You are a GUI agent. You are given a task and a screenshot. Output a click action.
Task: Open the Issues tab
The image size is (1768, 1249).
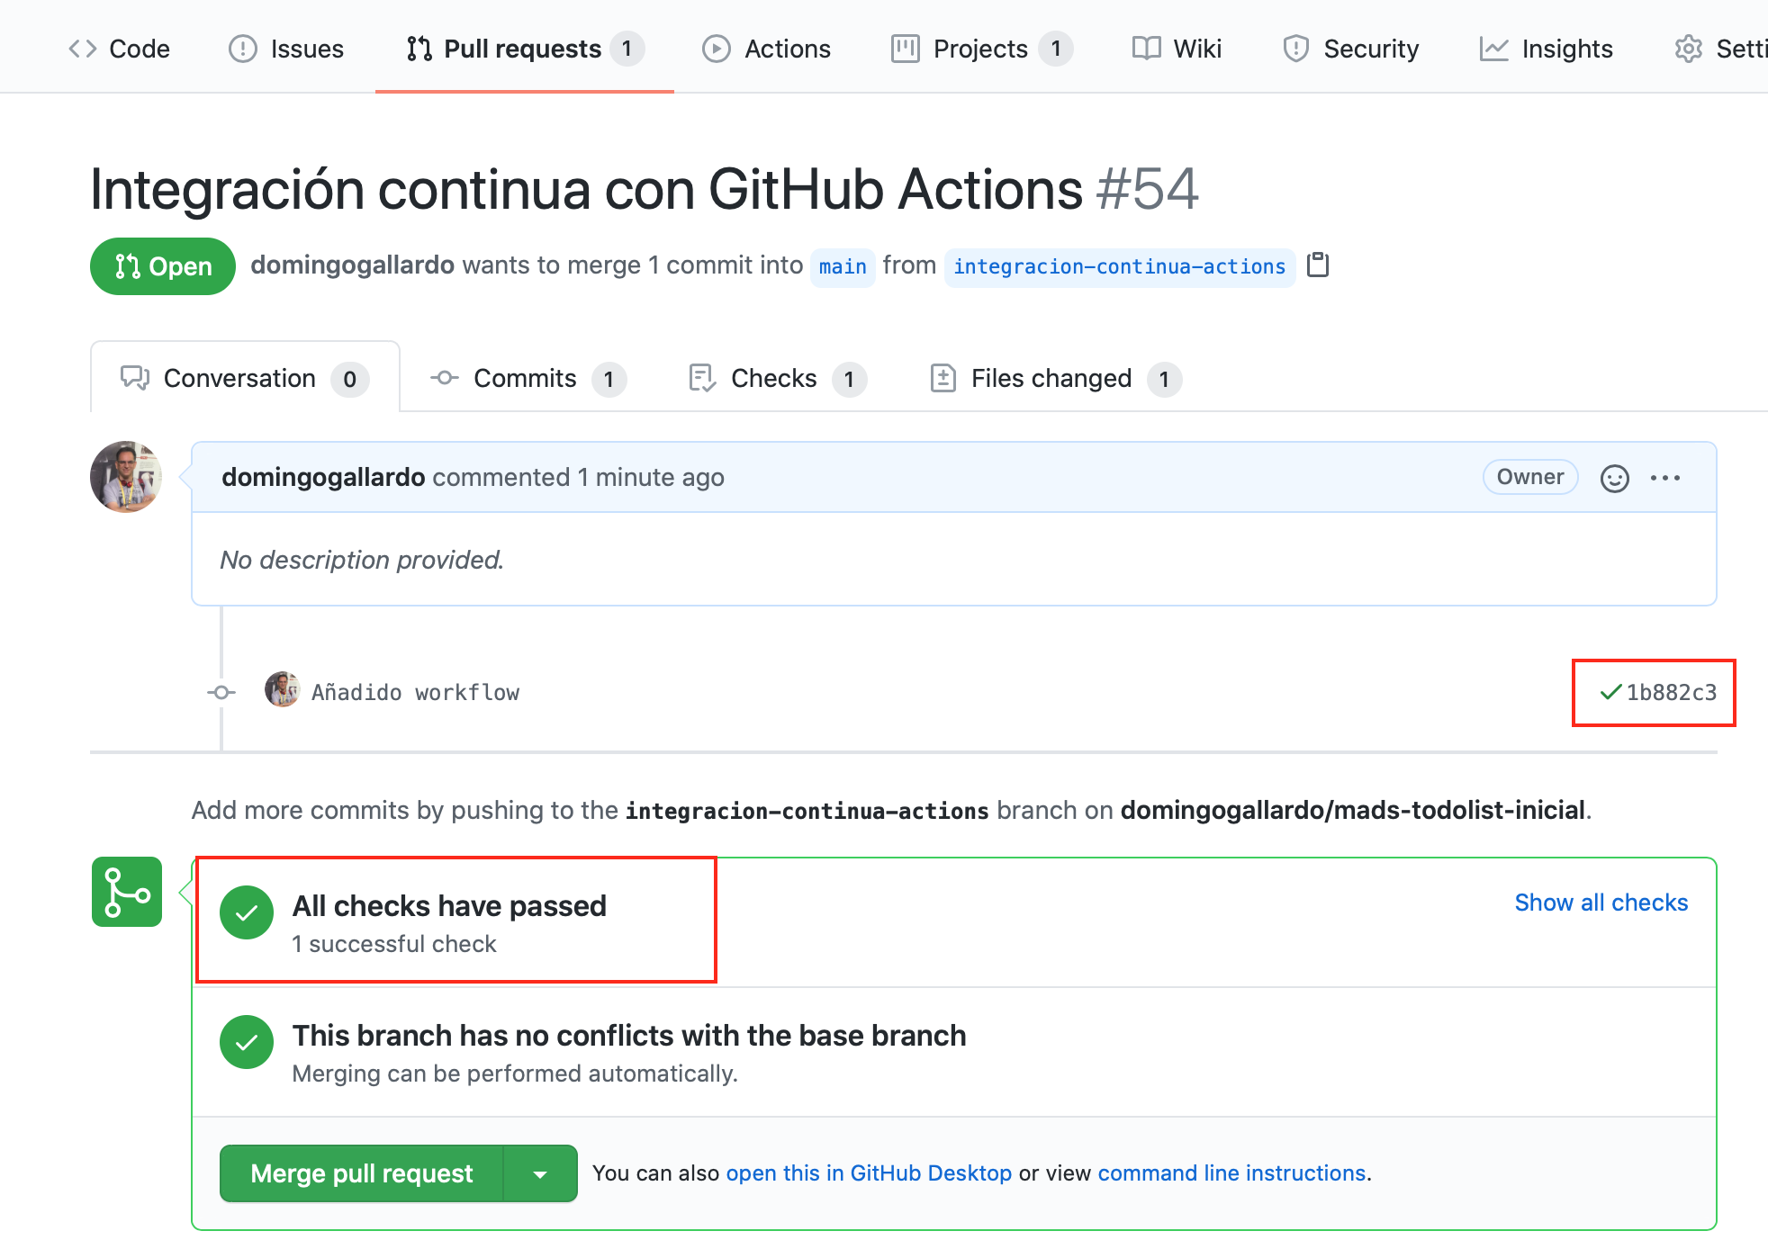pyautogui.click(x=286, y=49)
